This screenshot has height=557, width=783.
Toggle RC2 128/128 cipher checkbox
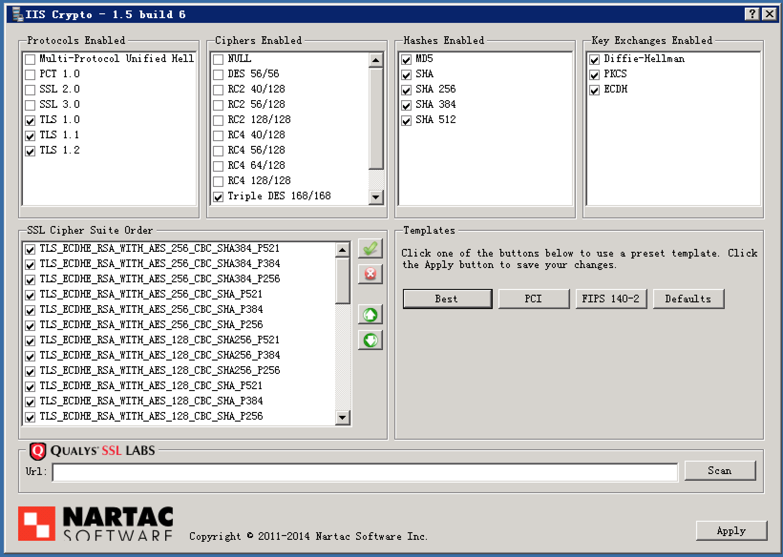218,121
